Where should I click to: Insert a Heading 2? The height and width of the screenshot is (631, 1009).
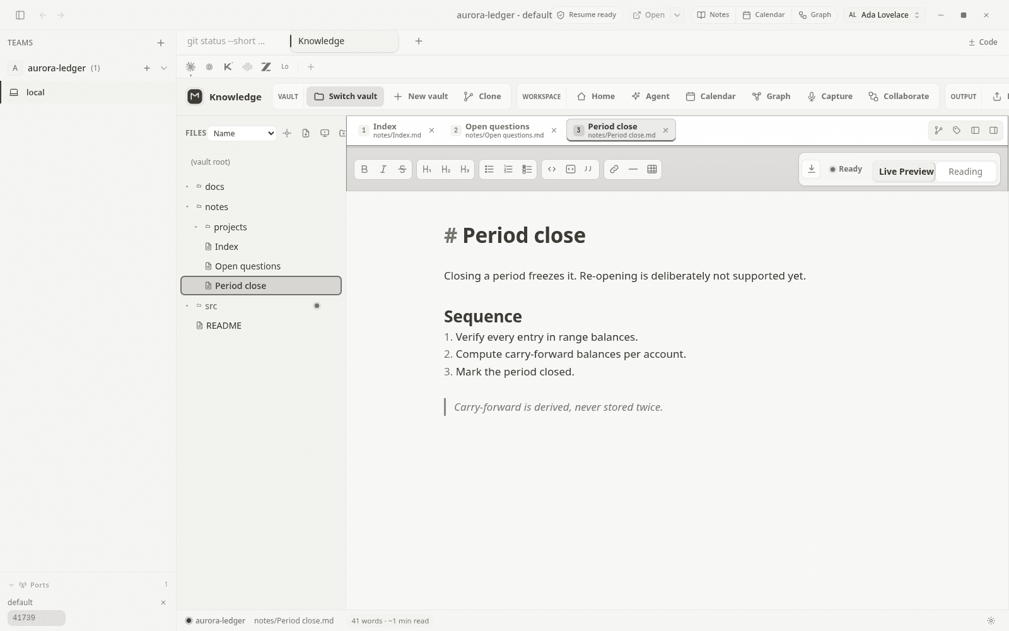446,169
